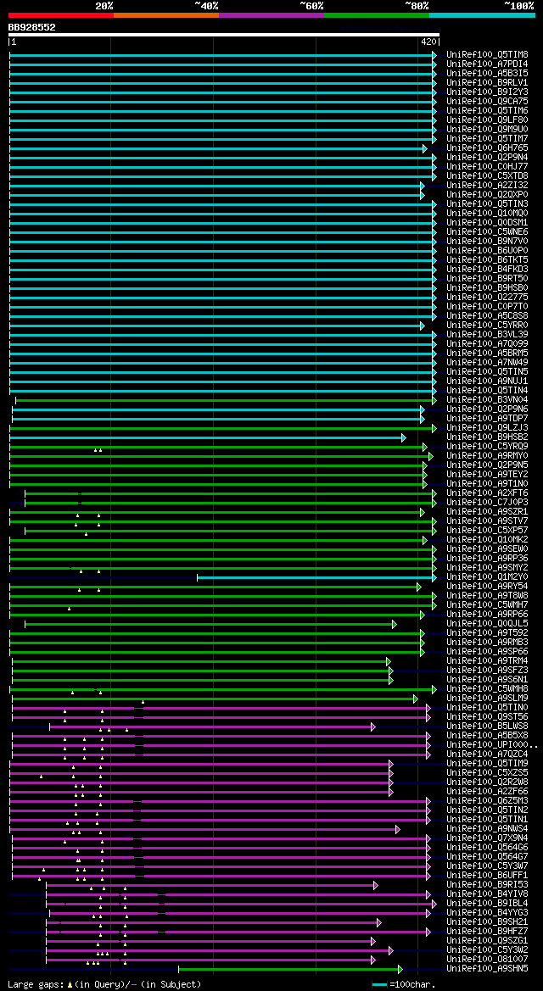
Task: Click the UniRef100_A9SLM9 green arrowhead
Action: (416, 699)
